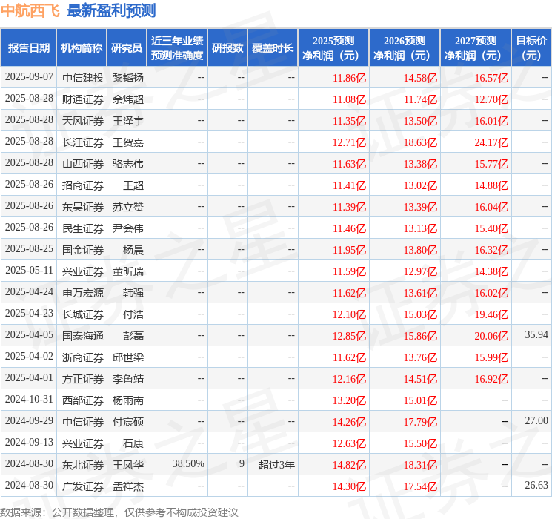Image resolution: width=552 pixels, height=519 pixels.
Task: Click the 机构简称 column header
Action: [82, 48]
